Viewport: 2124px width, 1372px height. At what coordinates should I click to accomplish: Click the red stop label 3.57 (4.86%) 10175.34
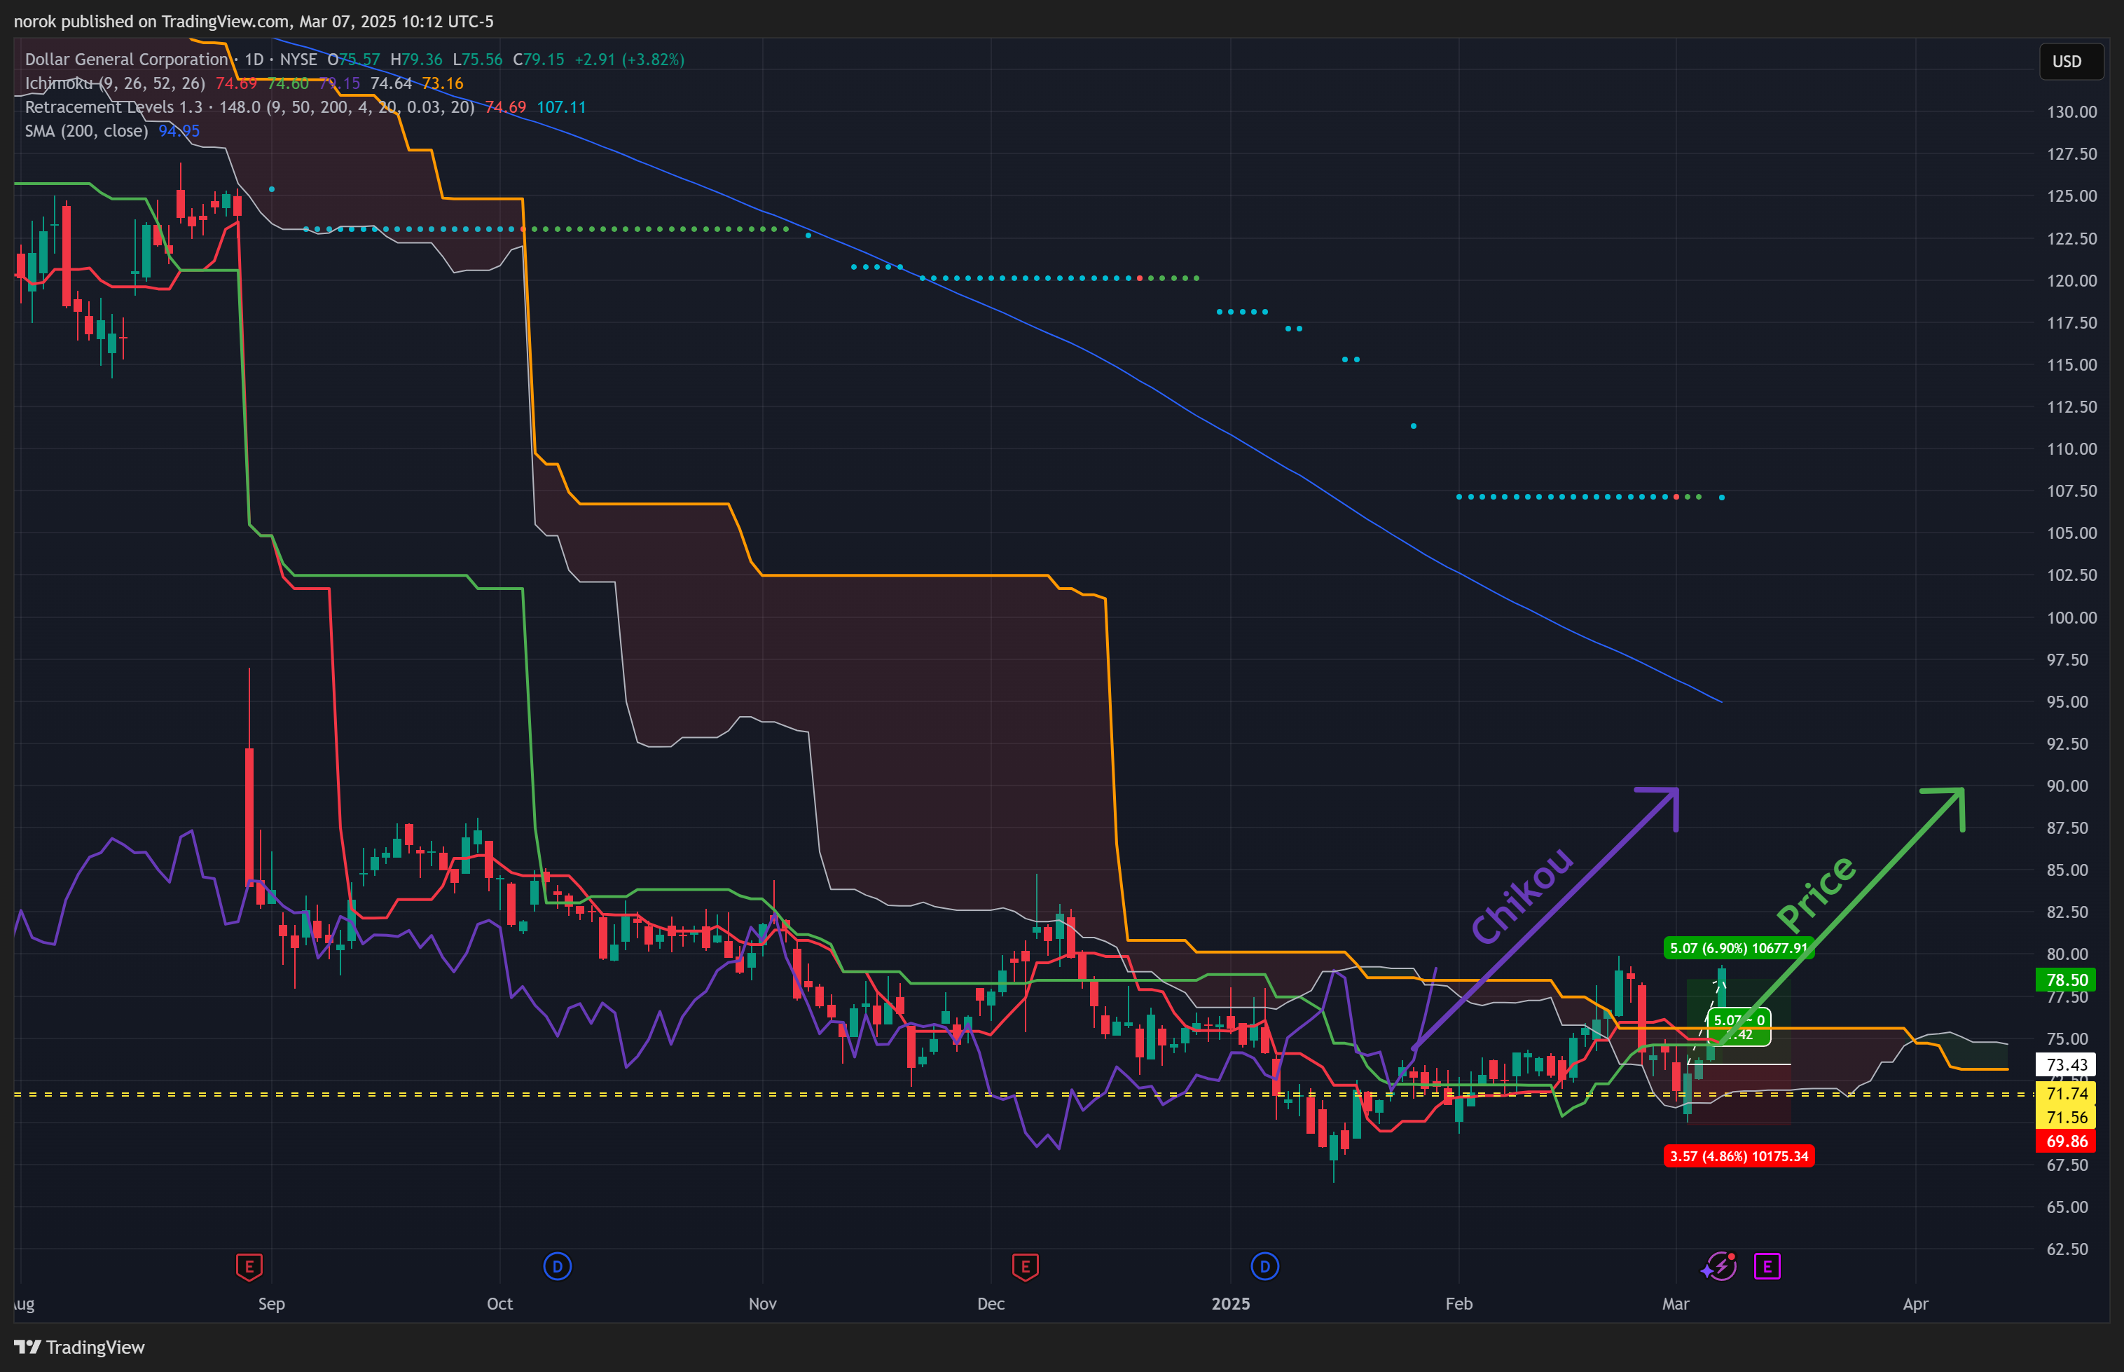1739,1156
